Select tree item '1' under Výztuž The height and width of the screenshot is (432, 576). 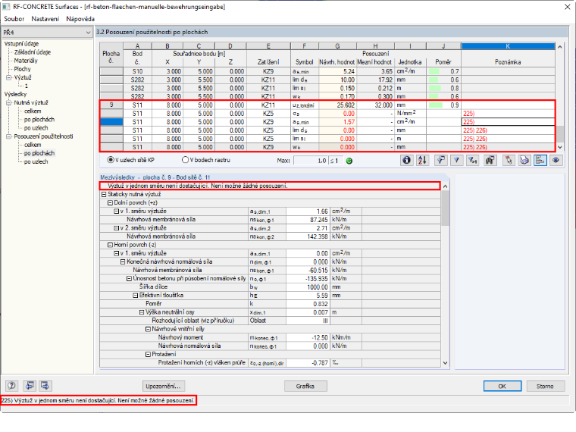click(26, 86)
